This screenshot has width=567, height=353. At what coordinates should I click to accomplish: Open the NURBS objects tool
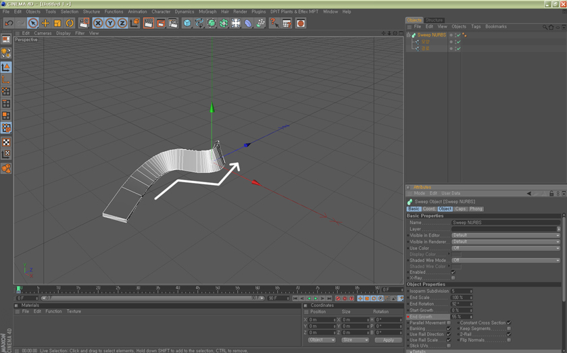(212, 23)
